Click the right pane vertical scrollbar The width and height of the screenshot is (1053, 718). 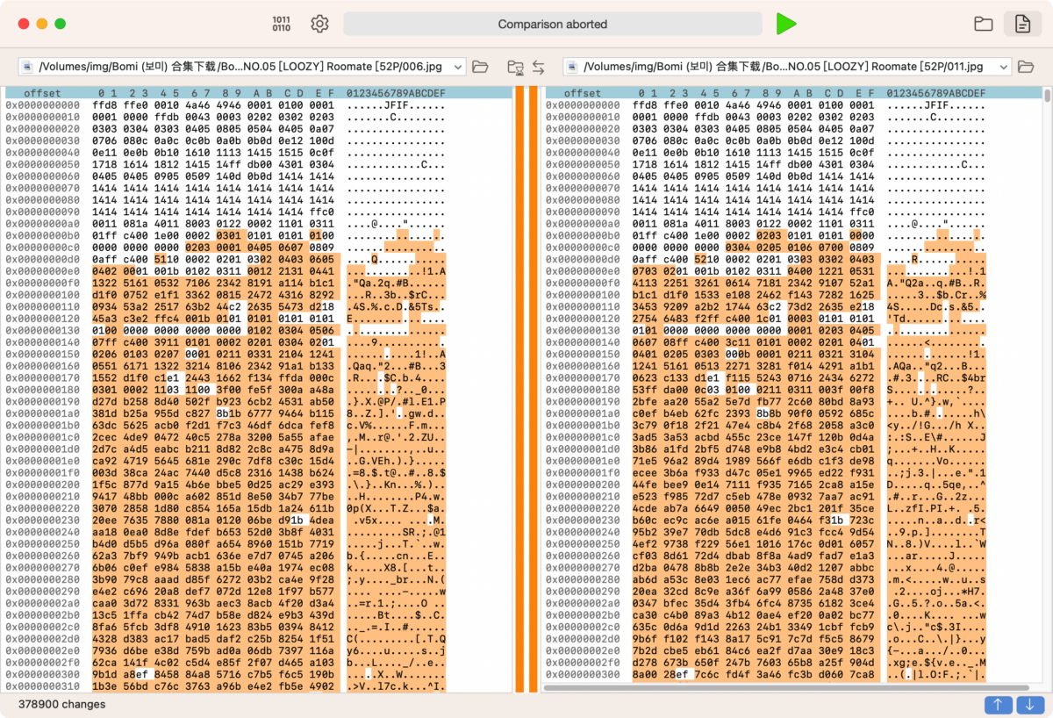[x=1046, y=384]
